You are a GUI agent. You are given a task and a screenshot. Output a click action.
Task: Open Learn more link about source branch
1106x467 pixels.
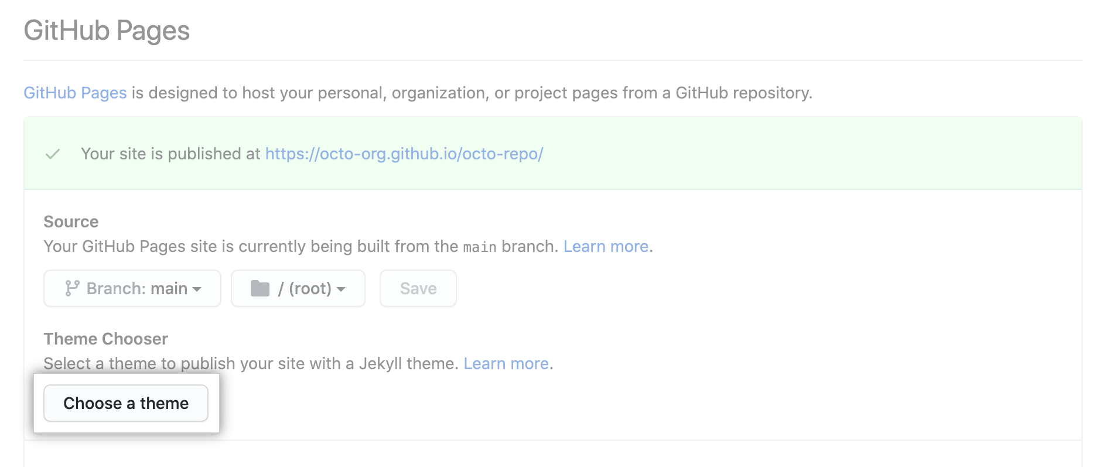tap(606, 246)
